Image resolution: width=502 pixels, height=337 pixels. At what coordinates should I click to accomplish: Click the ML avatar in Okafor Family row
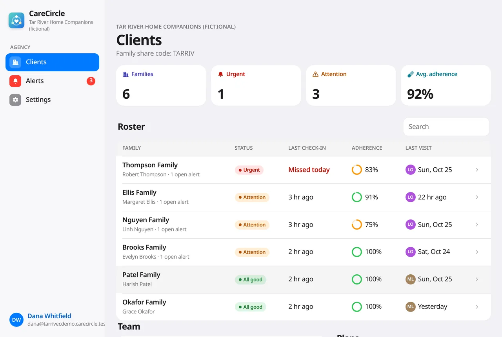411,307
